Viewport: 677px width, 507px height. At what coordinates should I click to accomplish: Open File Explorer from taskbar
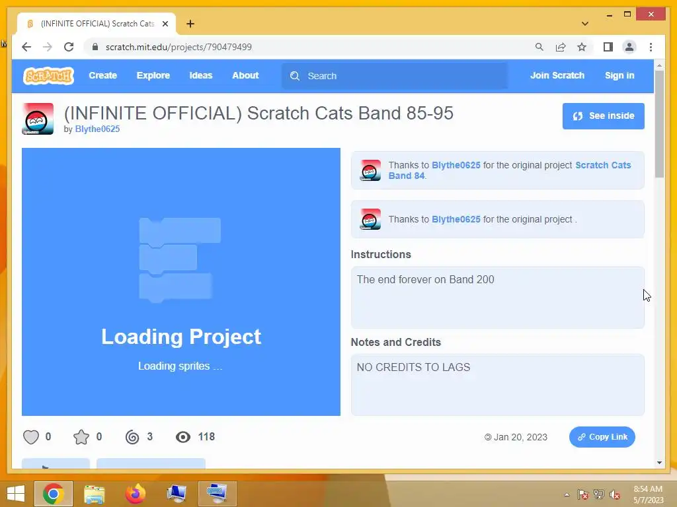coord(95,494)
